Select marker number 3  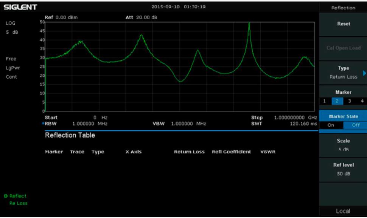(x=349, y=101)
